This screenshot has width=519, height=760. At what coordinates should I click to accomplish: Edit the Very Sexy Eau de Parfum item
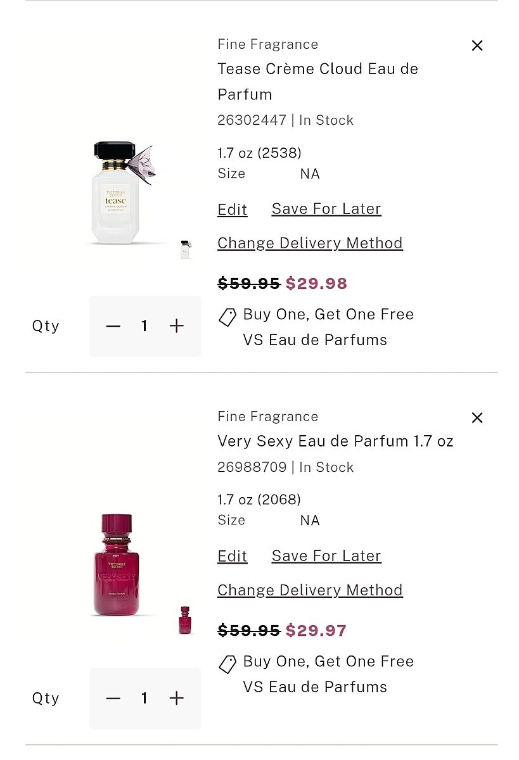[233, 556]
